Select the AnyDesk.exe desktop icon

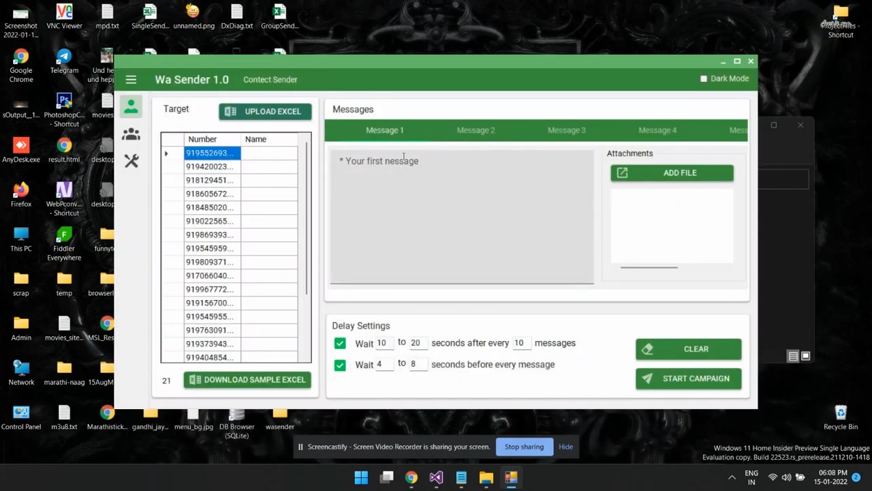coord(21,150)
